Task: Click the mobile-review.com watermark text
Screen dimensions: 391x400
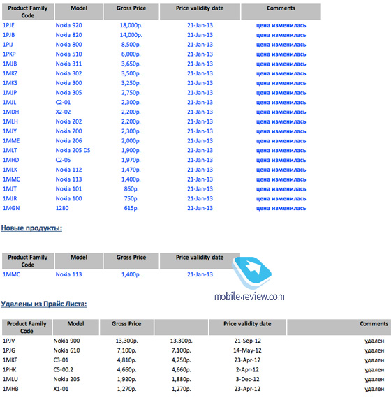Action: (x=249, y=297)
